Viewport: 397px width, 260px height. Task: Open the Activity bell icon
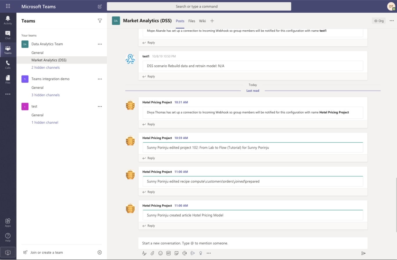pyautogui.click(x=8, y=20)
